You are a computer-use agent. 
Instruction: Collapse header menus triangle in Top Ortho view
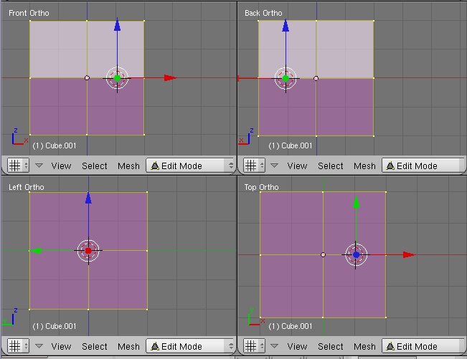275,346
